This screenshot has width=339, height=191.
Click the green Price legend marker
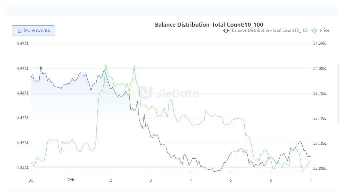(x=314, y=31)
